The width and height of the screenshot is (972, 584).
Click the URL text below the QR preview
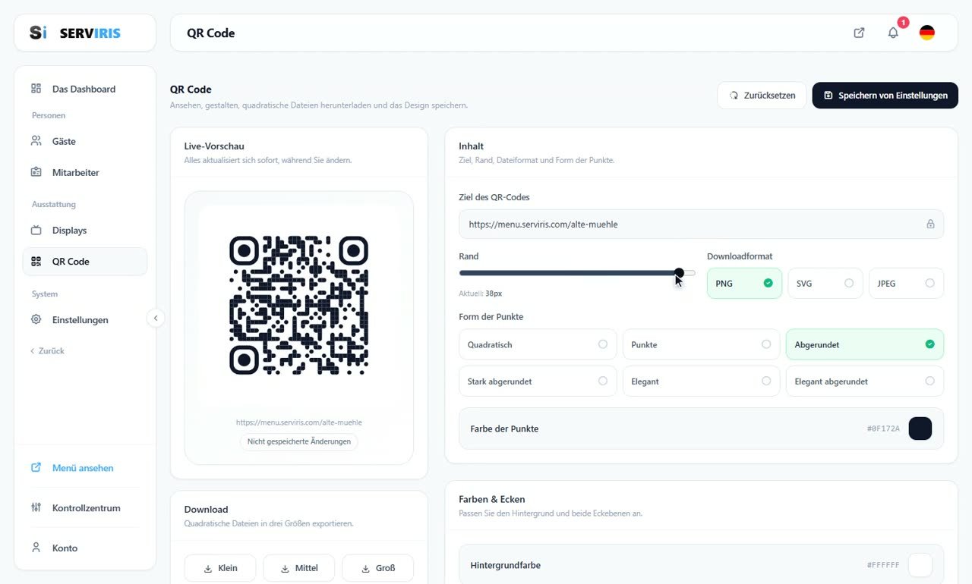[x=299, y=422]
